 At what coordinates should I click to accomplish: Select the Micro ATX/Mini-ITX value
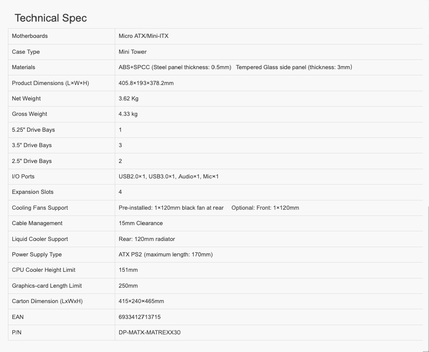point(143,36)
